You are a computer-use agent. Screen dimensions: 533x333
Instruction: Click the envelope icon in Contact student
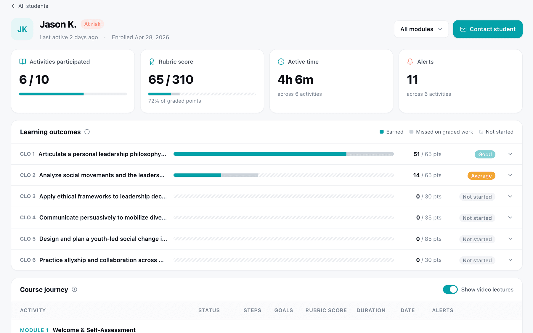tap(463, 29)
